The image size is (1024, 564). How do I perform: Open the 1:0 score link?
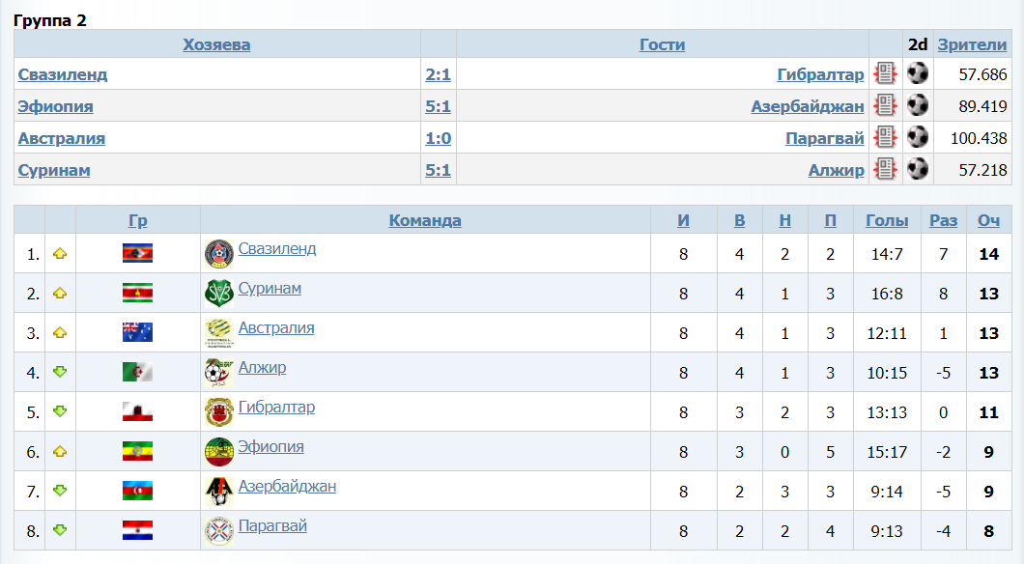(438, 138)
